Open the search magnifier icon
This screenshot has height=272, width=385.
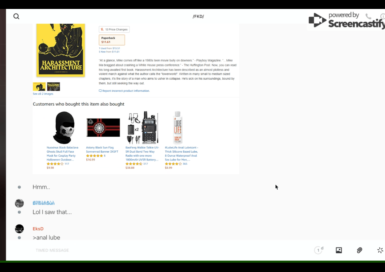[16, 16]
